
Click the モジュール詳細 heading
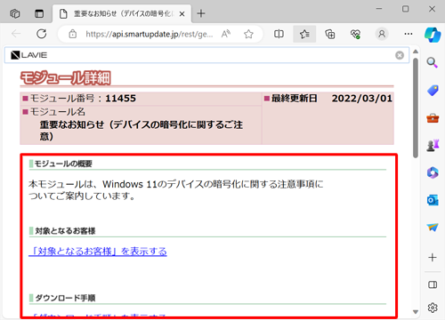[66, 78]
